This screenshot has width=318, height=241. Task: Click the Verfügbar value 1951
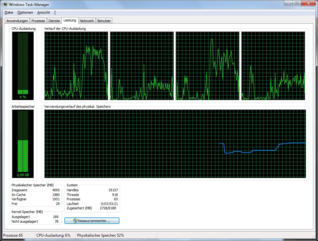pyautogui.click(x=56, y=199)
